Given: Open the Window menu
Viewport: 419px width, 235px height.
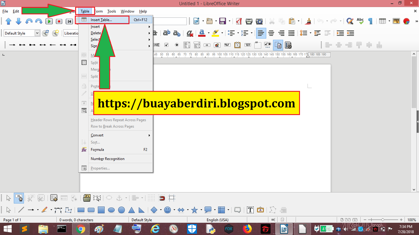Looking at the screenshot, I should 128,11.
